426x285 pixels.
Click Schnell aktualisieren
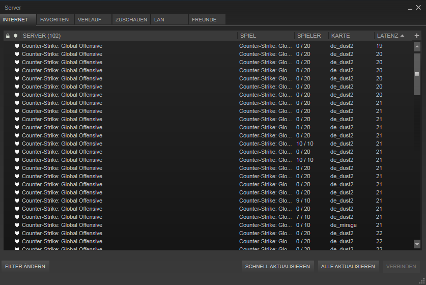coord(278,266)
